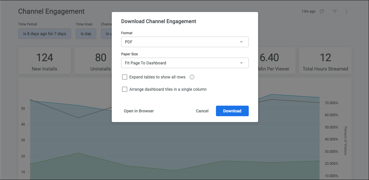369x180 pixels.
Task: Click the '13m ago' last-updated text
Action: tap(308, 11)
